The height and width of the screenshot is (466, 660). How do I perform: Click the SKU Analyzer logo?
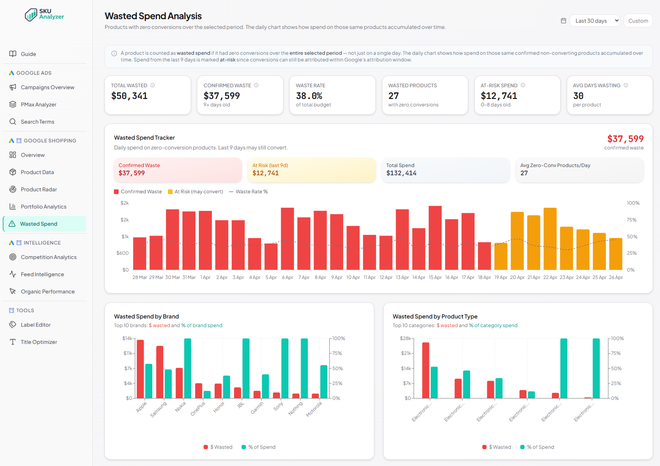point(44,15)
